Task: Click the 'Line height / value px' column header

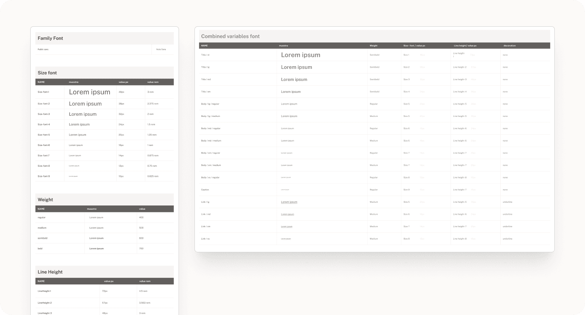Action: point(465,46)
